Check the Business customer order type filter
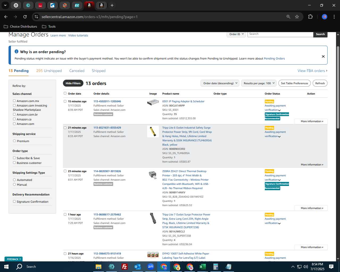This screenshot has height=272, width=340. (x=14, y=163)
